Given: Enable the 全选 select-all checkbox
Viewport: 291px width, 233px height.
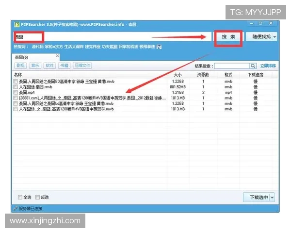Looking at the screenshot, I should tap(20, 197).
